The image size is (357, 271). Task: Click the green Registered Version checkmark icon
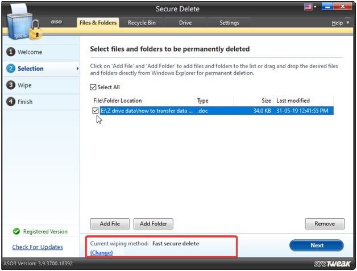[16, 232]
